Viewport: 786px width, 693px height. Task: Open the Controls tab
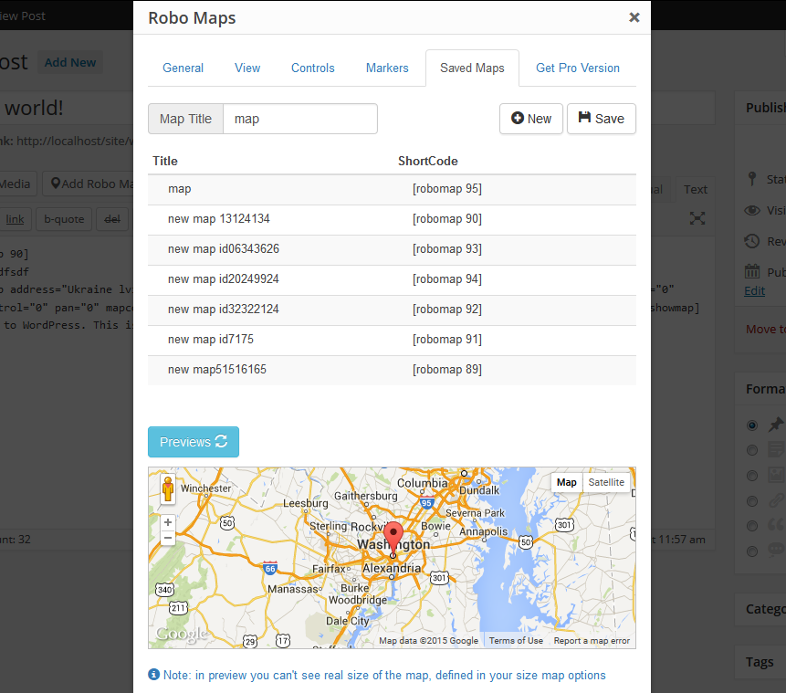click(x=313, y=68)
